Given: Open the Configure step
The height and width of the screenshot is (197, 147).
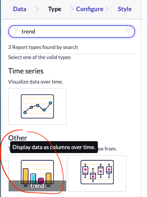Looking at the screenshot, I should (x=90, y=9).
